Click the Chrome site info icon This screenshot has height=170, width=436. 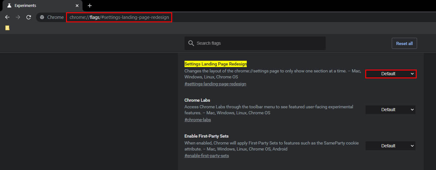(42, 17)
